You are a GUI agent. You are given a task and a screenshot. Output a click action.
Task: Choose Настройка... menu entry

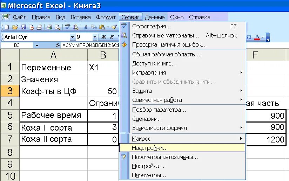click(182, 166)
